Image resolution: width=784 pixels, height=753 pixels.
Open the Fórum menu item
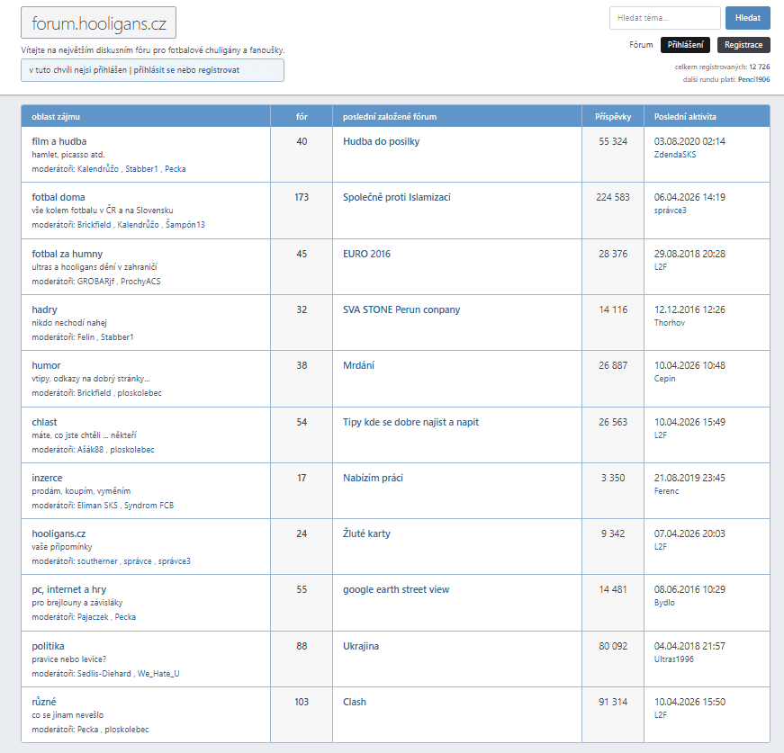click(x=641, y=45)
